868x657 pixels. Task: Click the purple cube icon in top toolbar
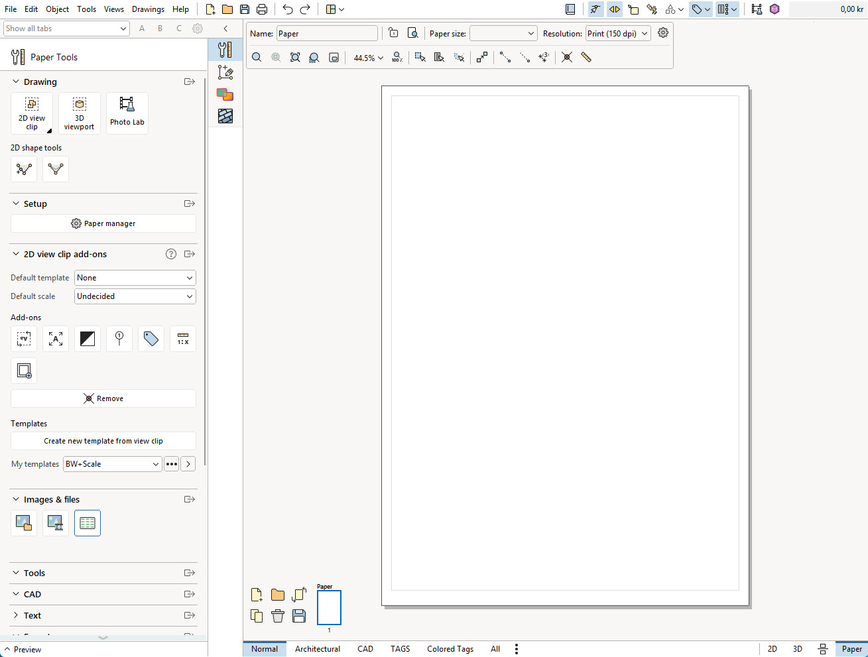point(775,9)
